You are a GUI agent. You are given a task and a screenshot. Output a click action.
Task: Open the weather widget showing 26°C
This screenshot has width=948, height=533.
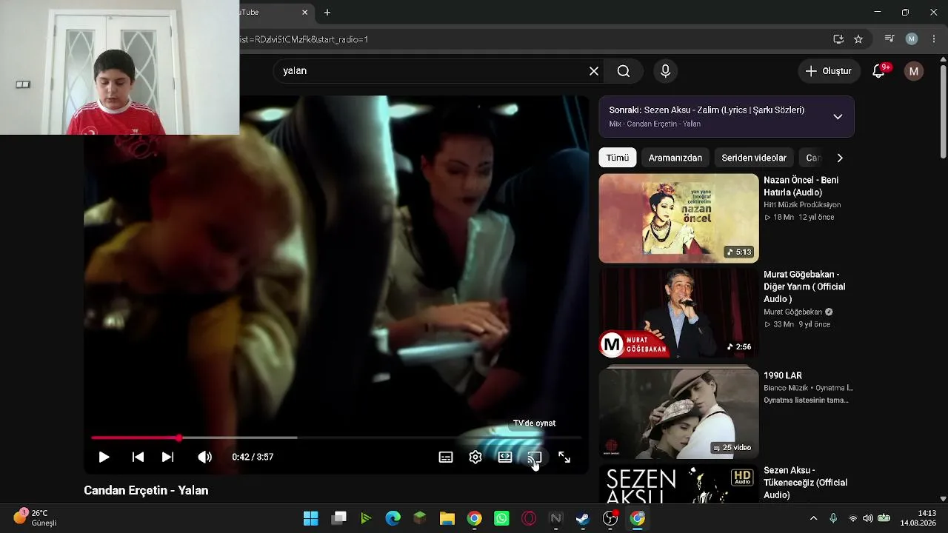[35, 517]
